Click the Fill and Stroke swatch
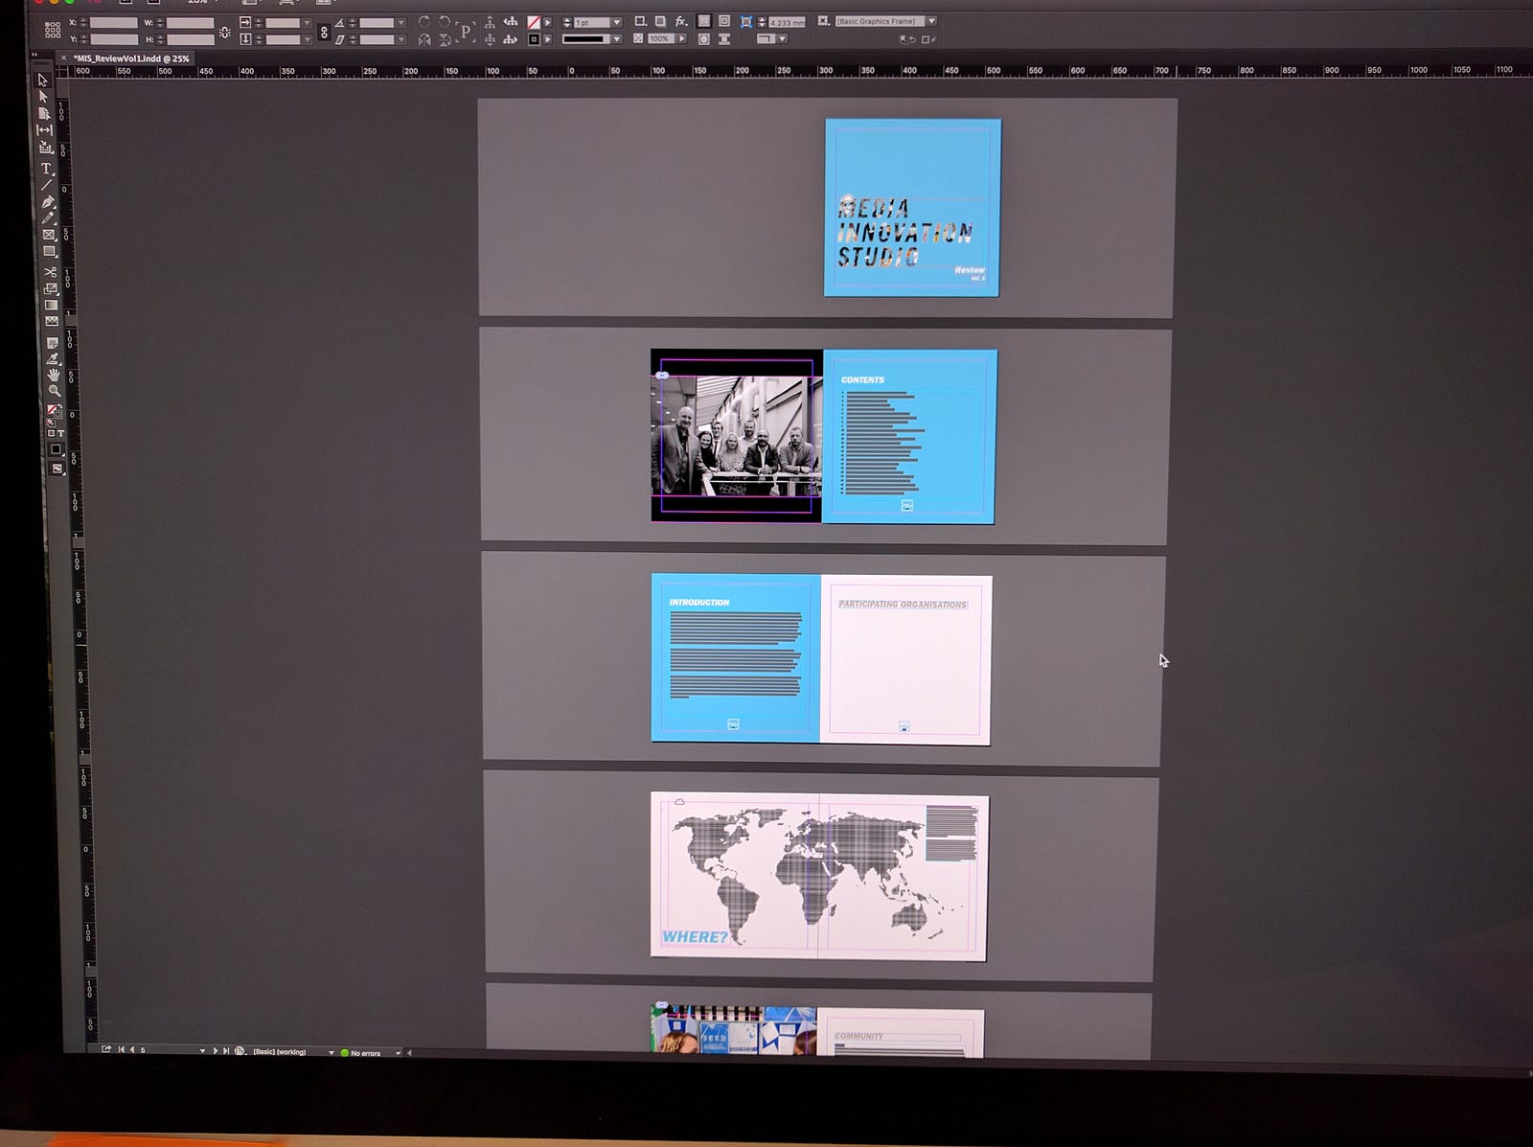Image resolution: width=1533 pixels, height=1147 pixels. pyautogui.click(x=56, y=410)
